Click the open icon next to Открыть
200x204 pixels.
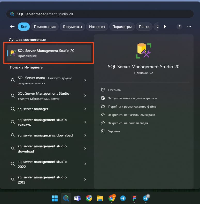point(103,90)
